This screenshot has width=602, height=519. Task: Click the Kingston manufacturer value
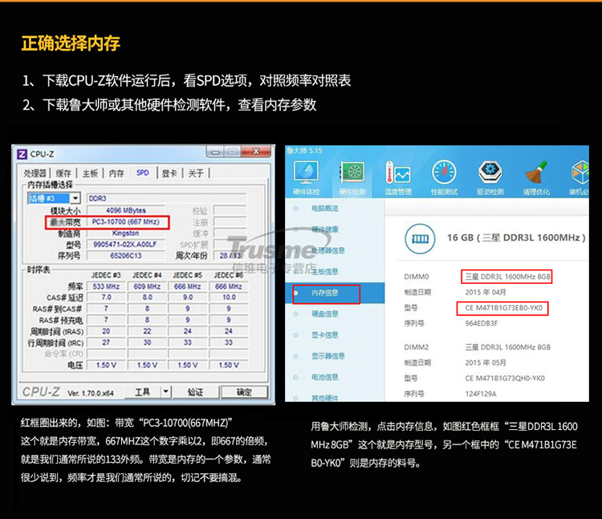126,233
